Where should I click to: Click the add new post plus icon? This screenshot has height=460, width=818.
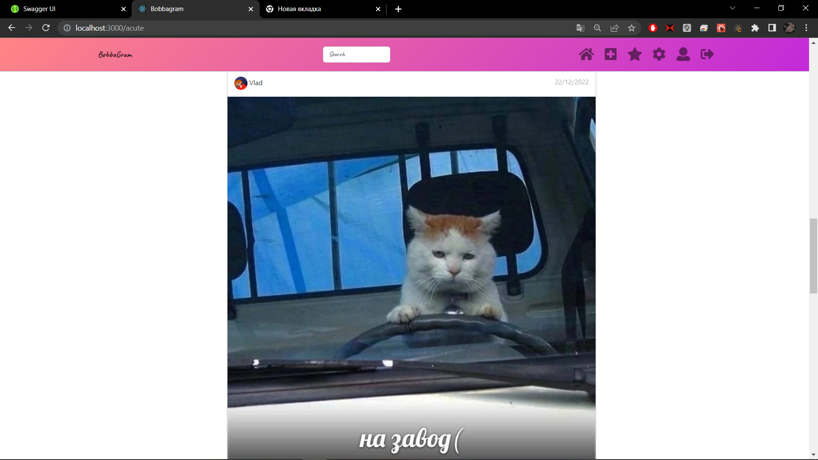tap(611, 55)
